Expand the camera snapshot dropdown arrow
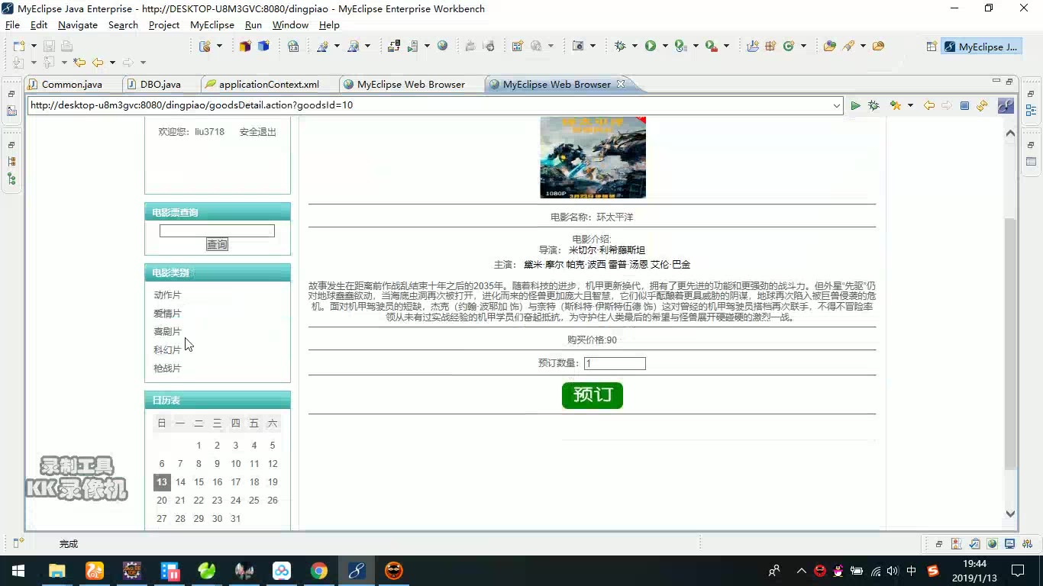The width and height of the screenshot is (1043, 586). [x=593, y=47]
